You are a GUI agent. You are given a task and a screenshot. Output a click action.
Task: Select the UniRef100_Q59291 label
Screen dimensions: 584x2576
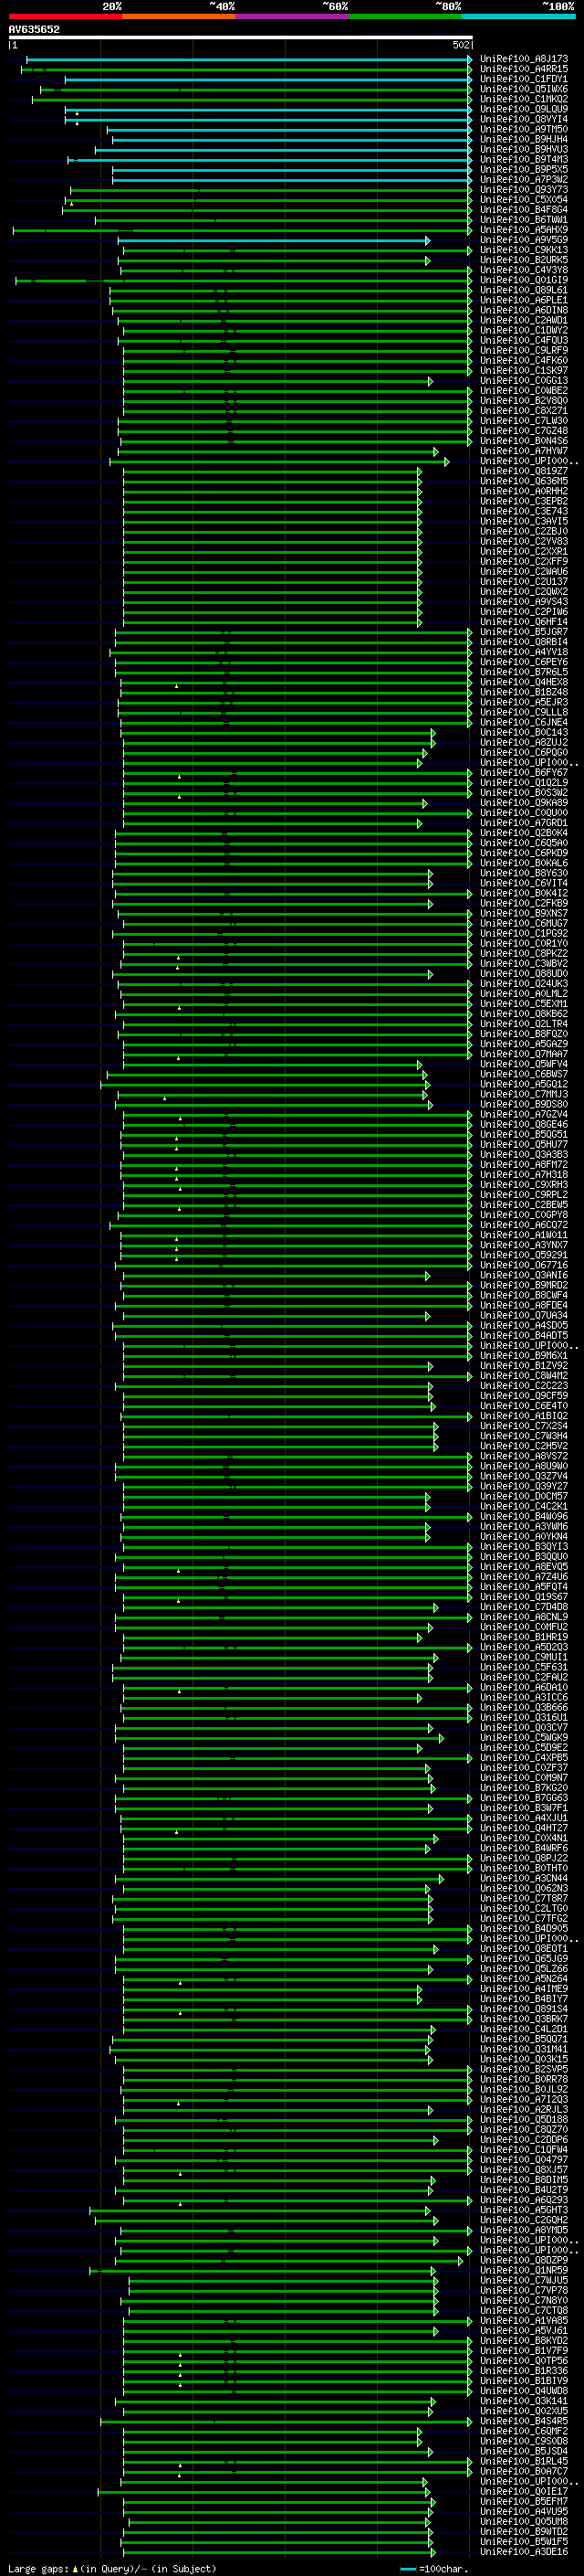coord(524,1255)
